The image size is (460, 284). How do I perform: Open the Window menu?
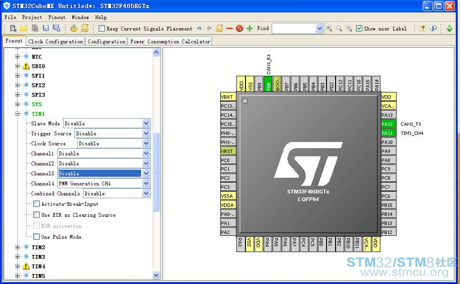click(80, 17)
